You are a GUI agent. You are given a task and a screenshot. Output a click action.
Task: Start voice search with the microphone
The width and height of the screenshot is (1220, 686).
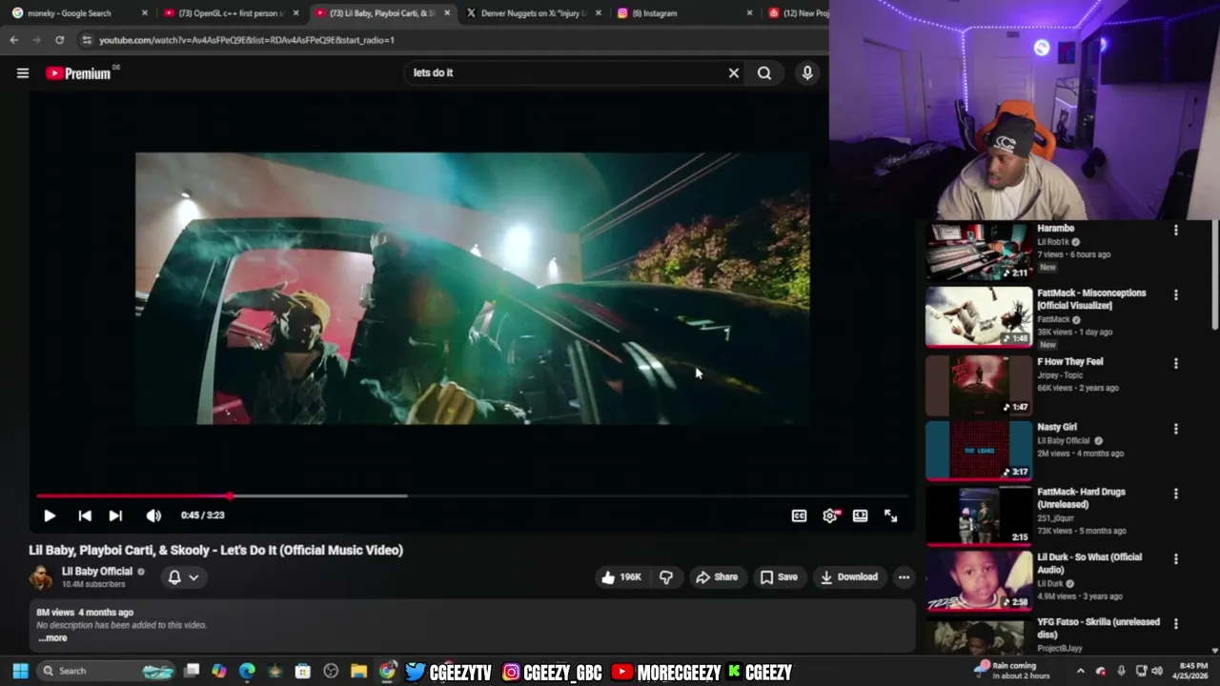pyautogui.click(x=807, y=73)
